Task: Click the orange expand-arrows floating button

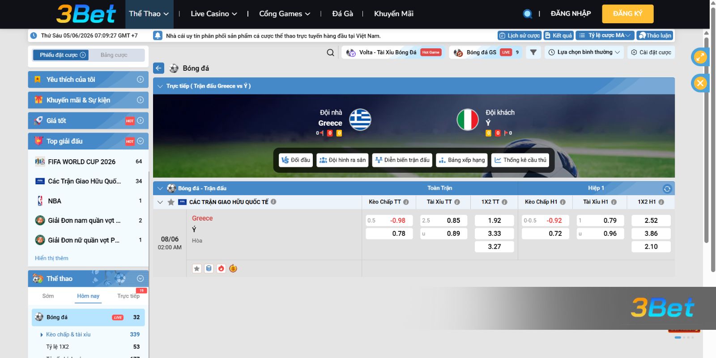Action: coord(700,57)
